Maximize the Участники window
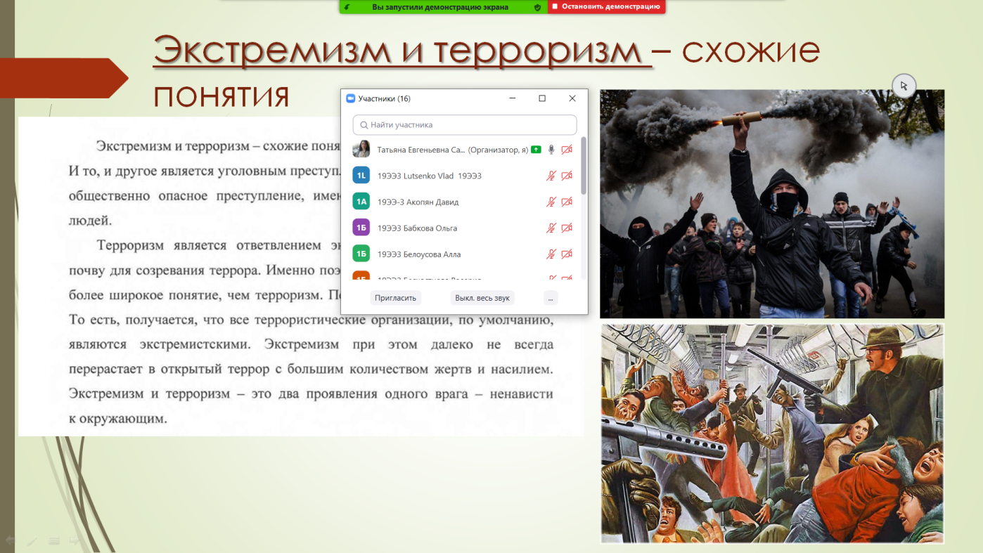The height and width of the screenshot is (553, 983). point(542,98)
